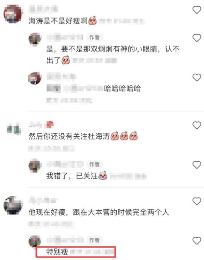Select the highlighted reply '特别瘦'
The width and height of the screenshot is (204, 260).
coord(57,252)
